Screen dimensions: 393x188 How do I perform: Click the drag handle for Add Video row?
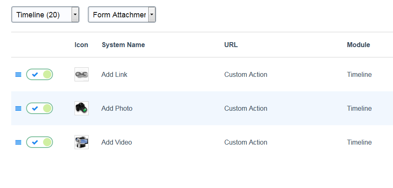pos(18,143)
